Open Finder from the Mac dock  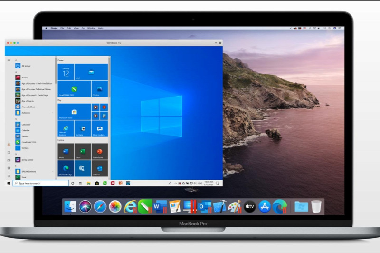[x=70, y=207]
